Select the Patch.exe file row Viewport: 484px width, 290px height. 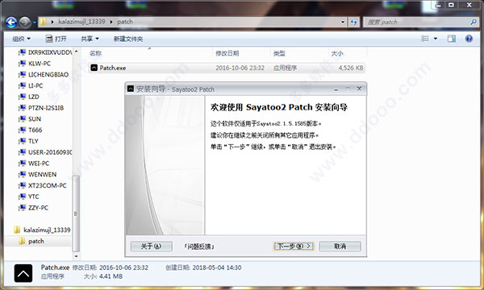pyautogui.click(x=227, y=68)
